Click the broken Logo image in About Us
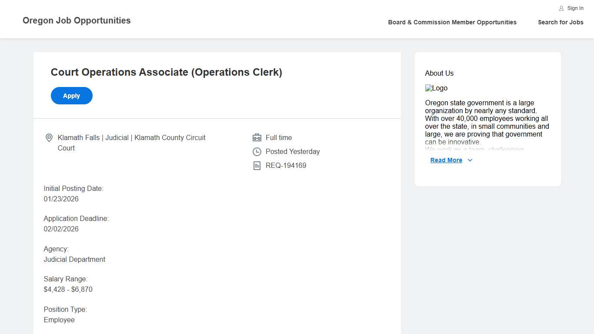 (x=436, y=88)
